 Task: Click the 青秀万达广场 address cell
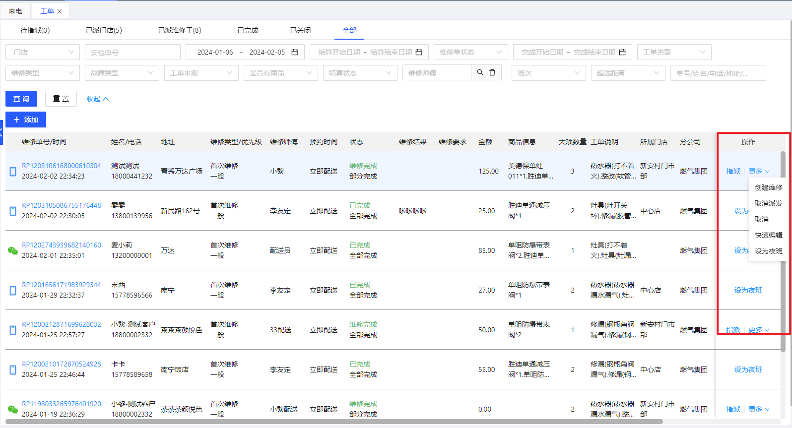tap(182, 171)
